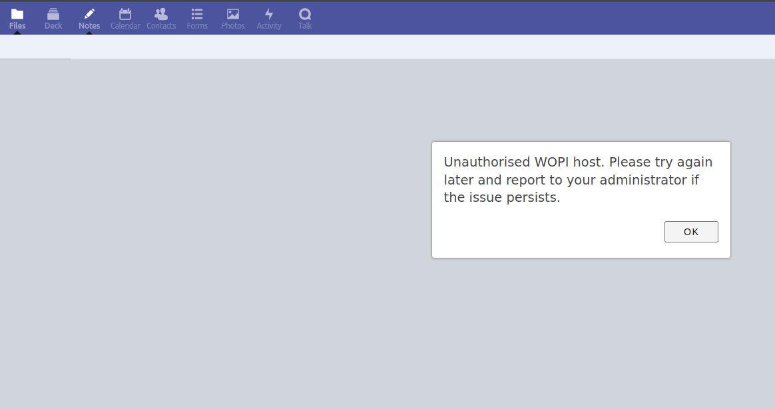Click the Files folder icon
The image size is (775, 409).
[17, 13]
